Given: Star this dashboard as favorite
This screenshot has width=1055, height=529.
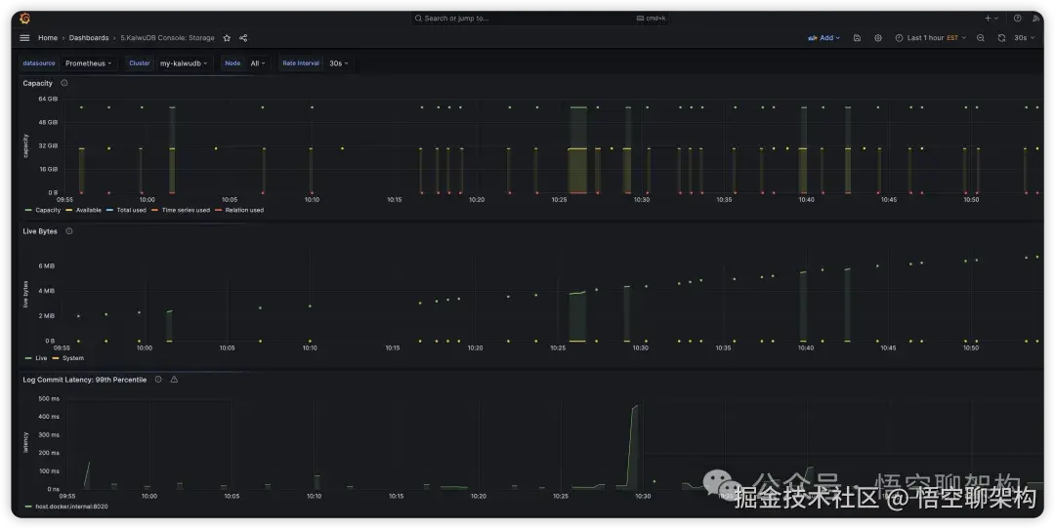Looking at the screenshot, I should tap(227, 38).
